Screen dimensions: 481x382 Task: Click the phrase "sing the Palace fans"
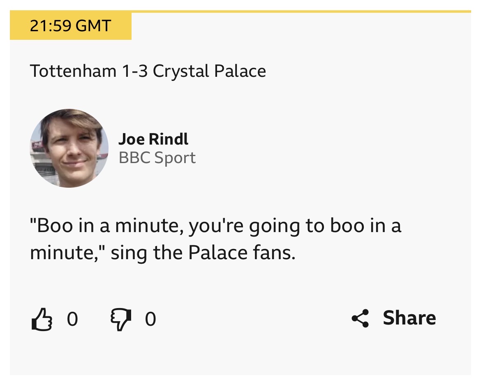click(x=203, y=253)
